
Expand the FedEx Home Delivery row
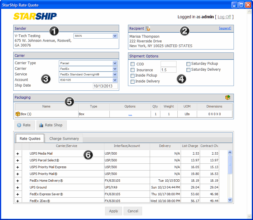point(18,181)
